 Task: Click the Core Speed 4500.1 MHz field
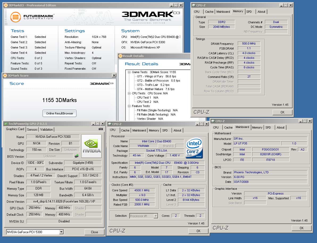coord(142,190)
